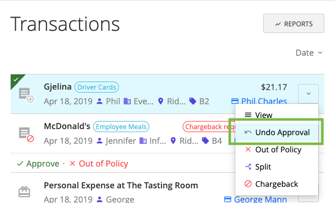
Task: Click the card icon beside Phil Charles
Action: coord(234,101)
